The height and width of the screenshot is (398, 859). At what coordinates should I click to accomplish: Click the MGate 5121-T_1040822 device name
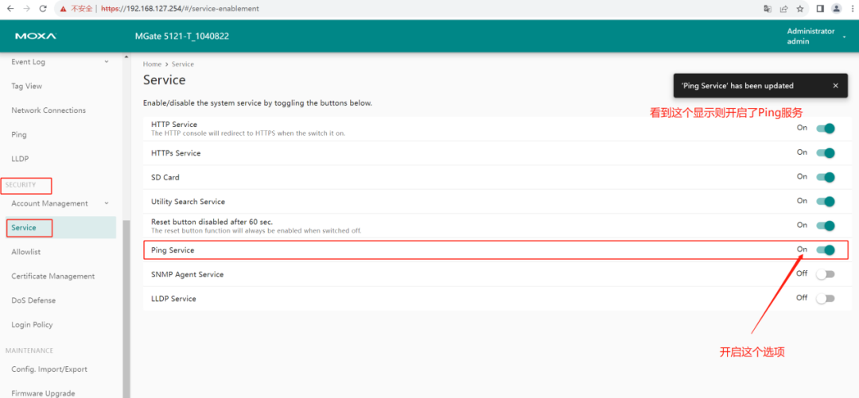pyautogui.click(x=182, y=37)
